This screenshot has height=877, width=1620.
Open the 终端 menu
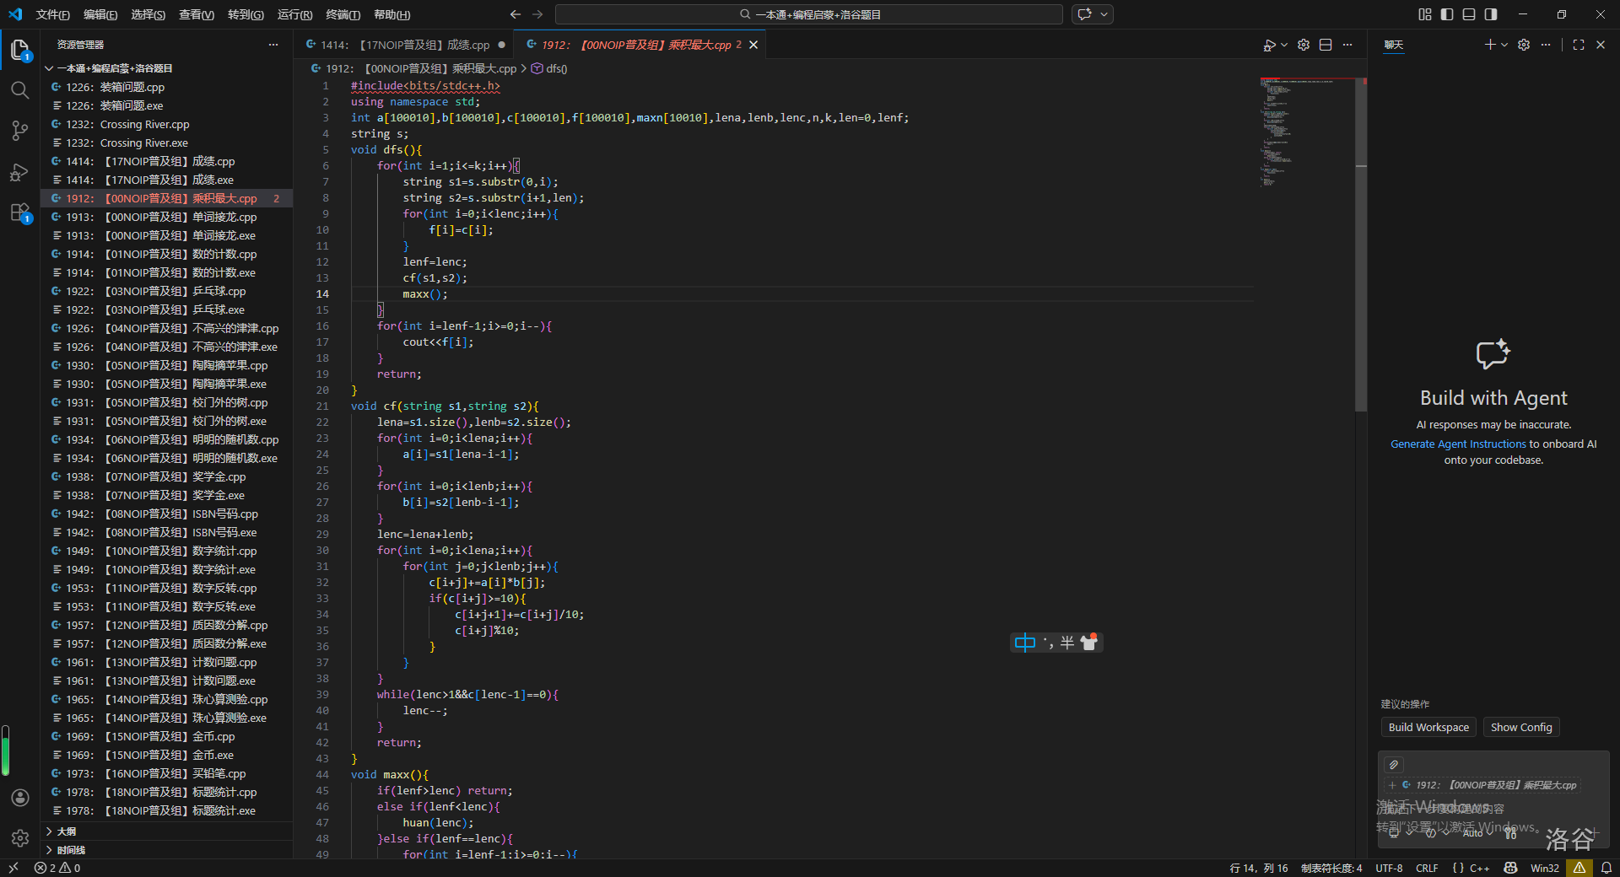[343, 14]
